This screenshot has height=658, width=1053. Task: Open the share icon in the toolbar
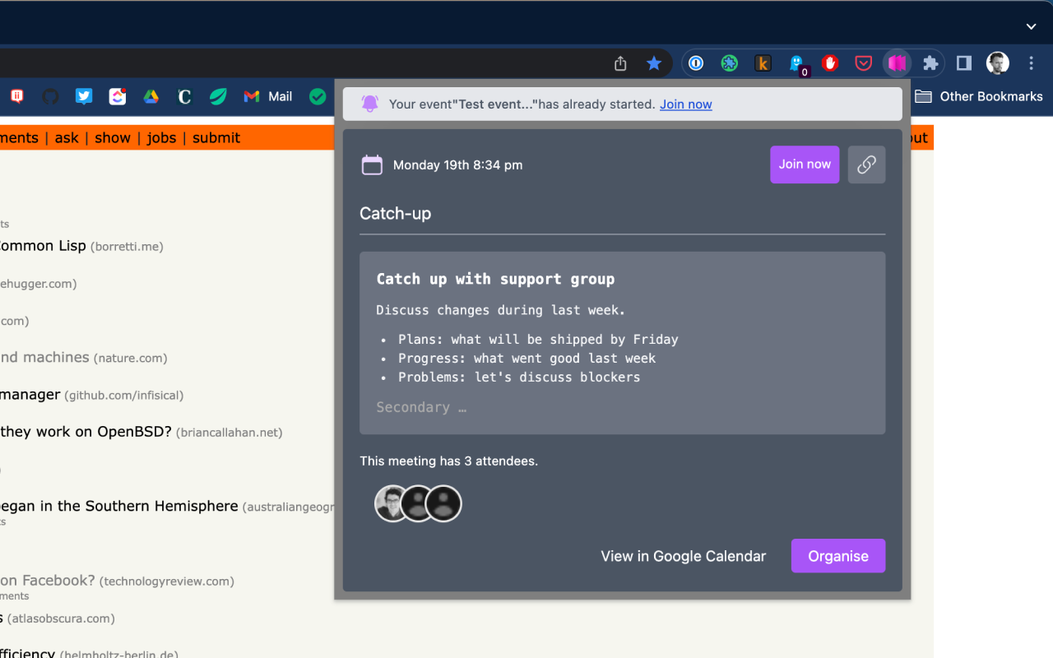(620, 63)
